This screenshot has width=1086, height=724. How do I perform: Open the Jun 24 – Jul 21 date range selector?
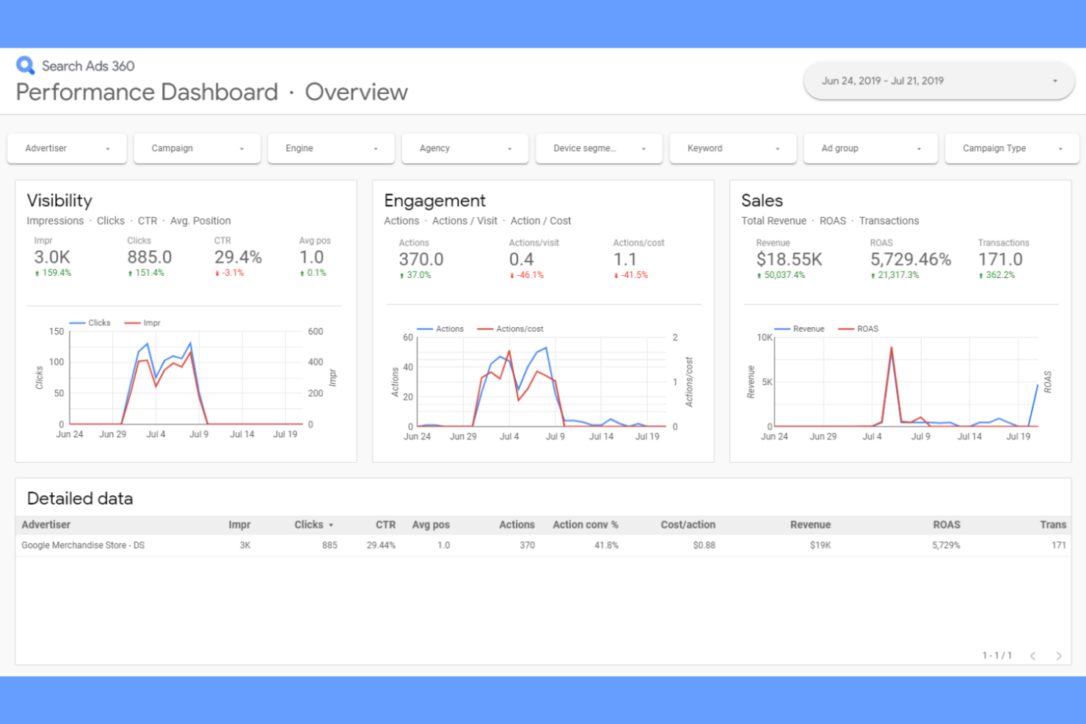tap(938, 81)
